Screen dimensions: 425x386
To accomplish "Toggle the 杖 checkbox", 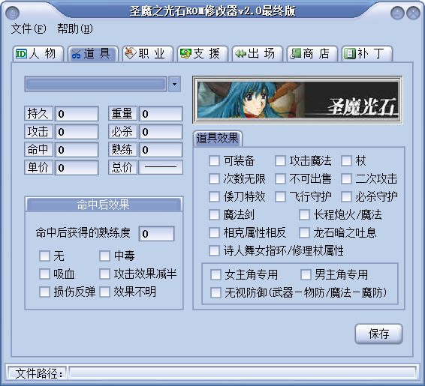I will tap(346, 160).
